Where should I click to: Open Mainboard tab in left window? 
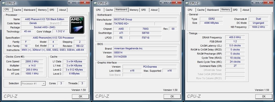pyautogui.click(x=30, y=10)
